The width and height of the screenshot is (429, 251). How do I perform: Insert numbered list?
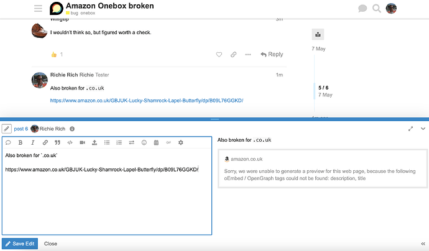(119, 142)
